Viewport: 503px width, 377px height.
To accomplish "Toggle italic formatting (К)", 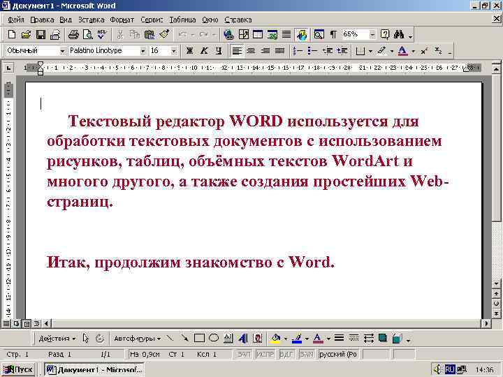I will pos(204,51).
